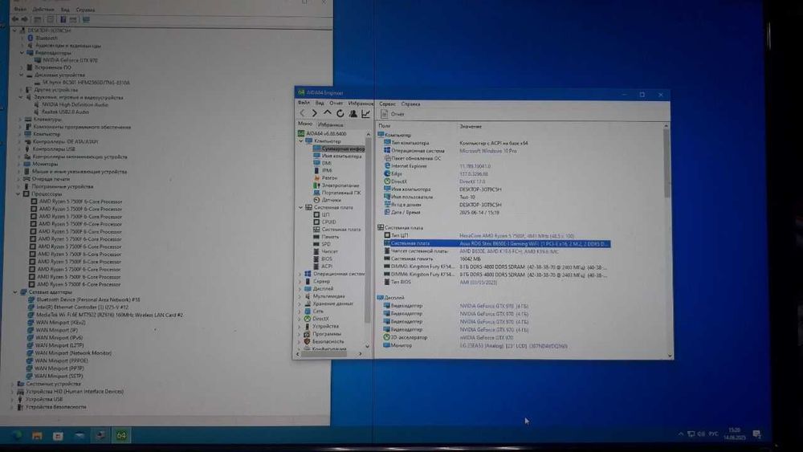The height and width of the screenshot is (452, 803).
Task: Click the volume icon in system tray
Action: tap(700, 434)
